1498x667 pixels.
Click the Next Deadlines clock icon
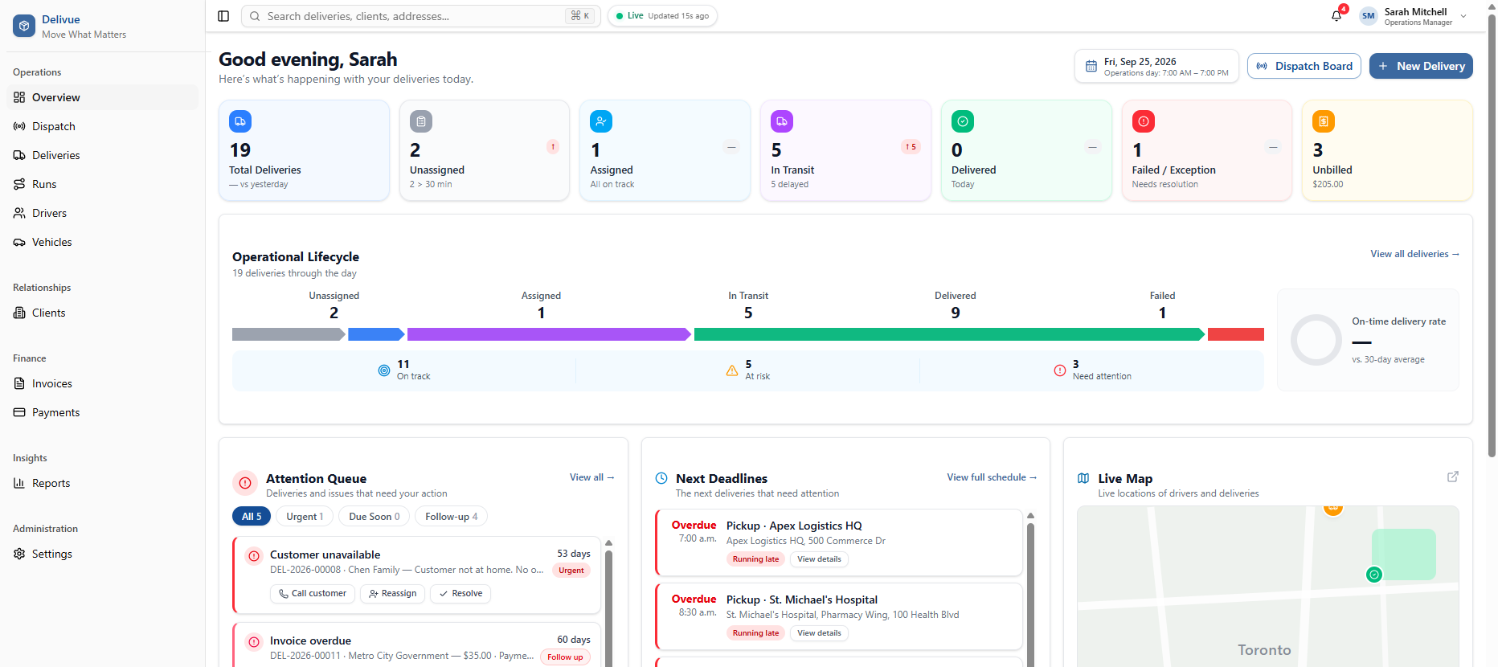pos(661,478)
